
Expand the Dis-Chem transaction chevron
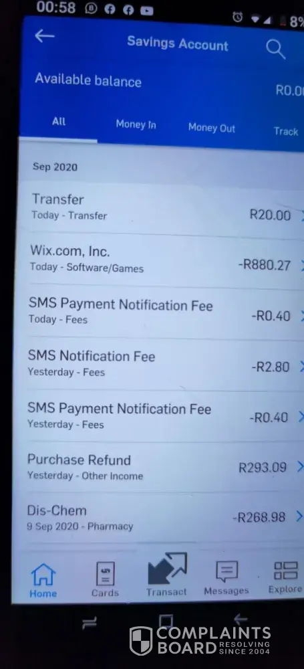(299, 516)
